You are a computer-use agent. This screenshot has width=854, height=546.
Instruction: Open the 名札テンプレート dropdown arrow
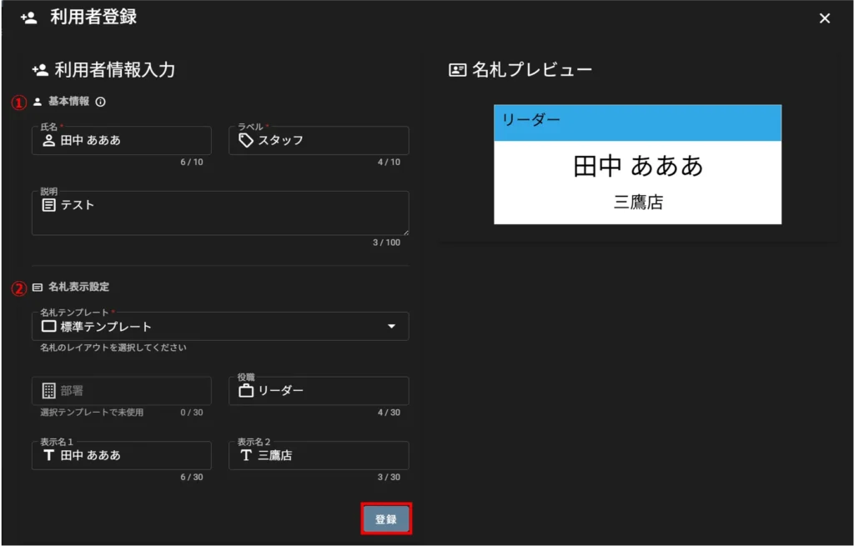pos(391,327)
